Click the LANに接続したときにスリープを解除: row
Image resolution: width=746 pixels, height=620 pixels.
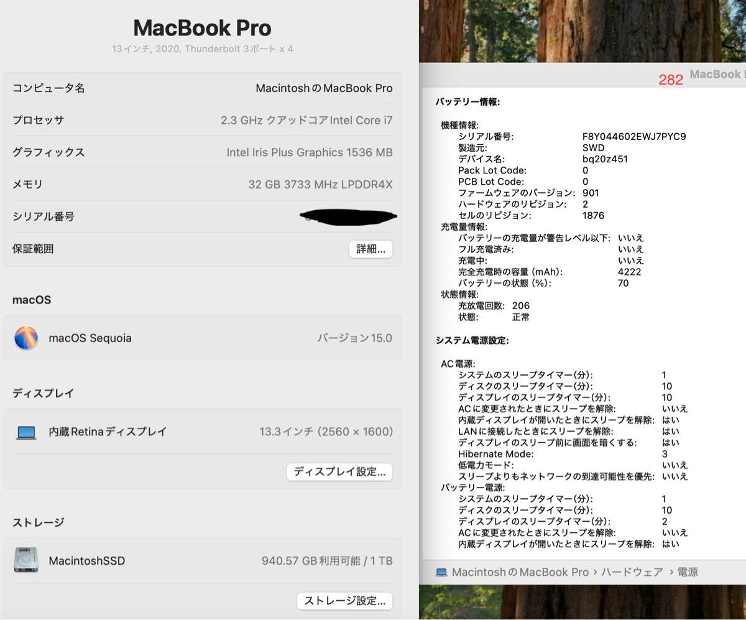coord(569,431)
